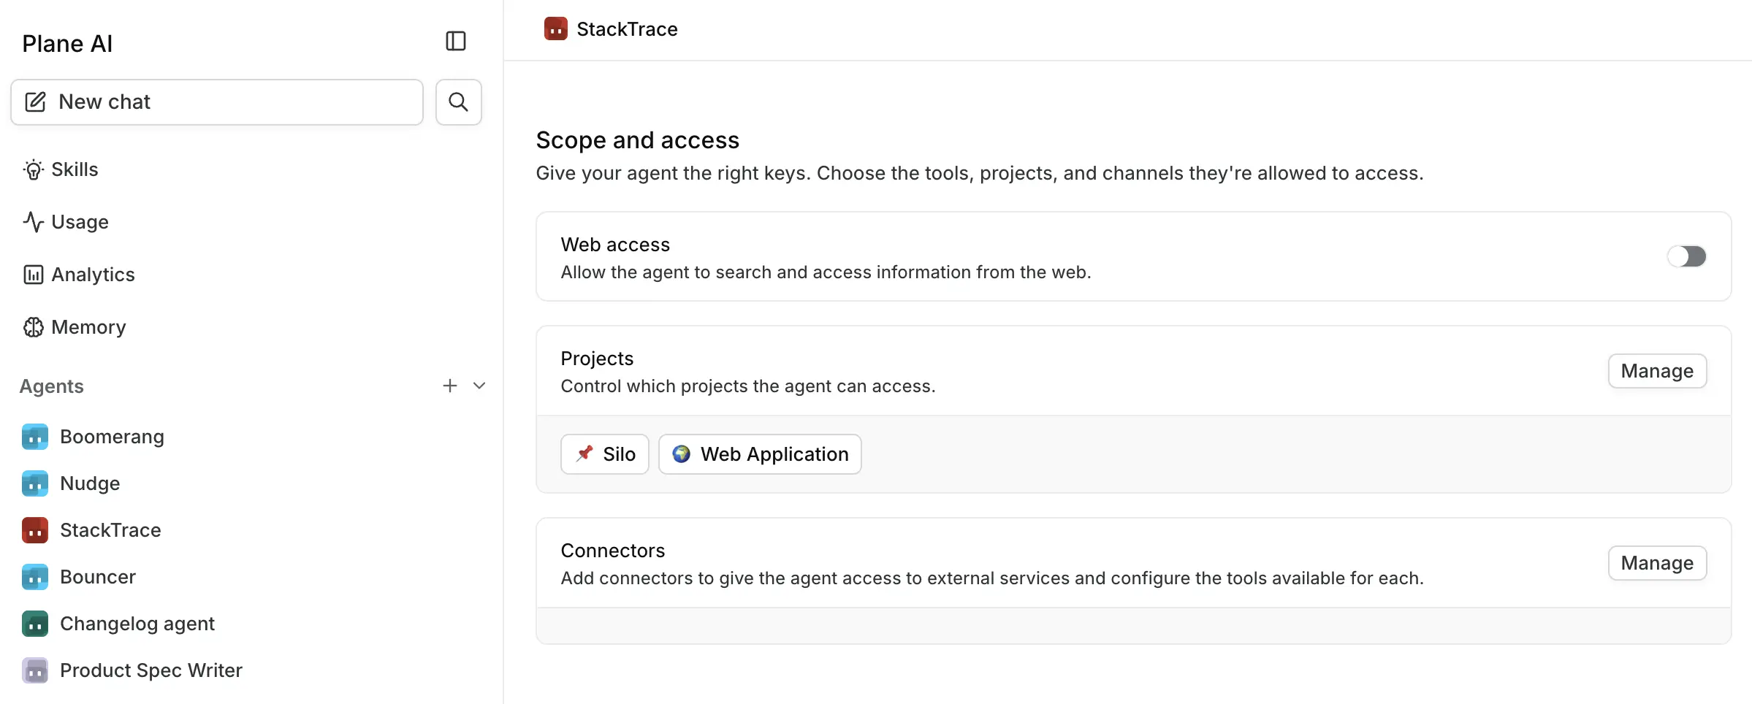Click the Plane AI title
This screenshot has width=1752, height=704.
pos(67,44)
